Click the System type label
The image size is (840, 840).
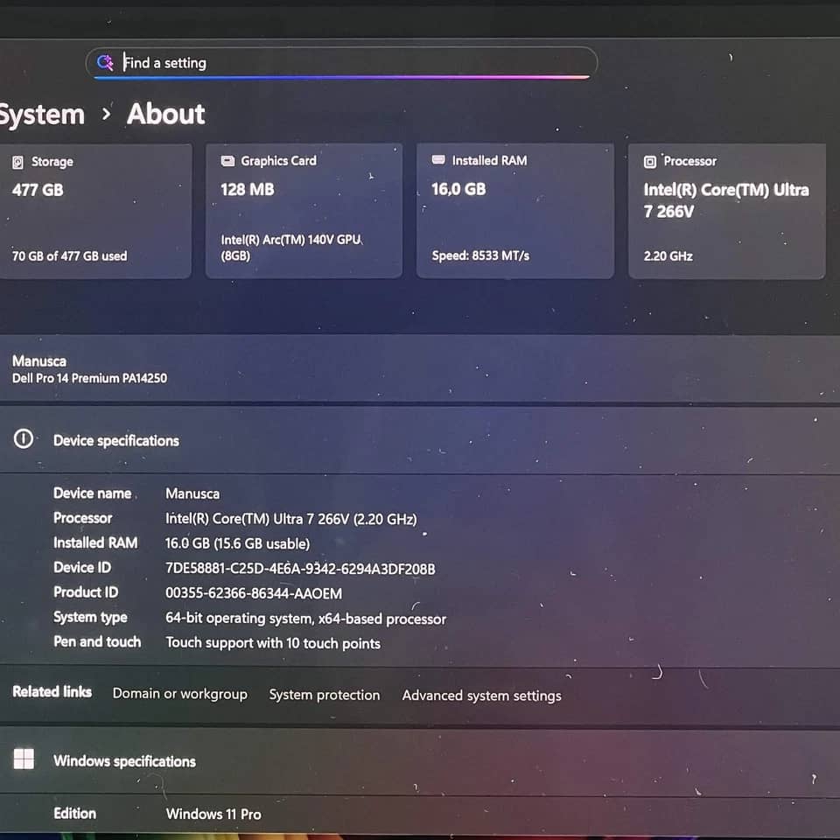90,617
